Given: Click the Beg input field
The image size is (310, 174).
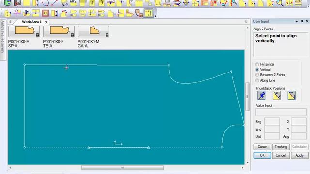Looking at the screenshot, I should tap(272, 121).
